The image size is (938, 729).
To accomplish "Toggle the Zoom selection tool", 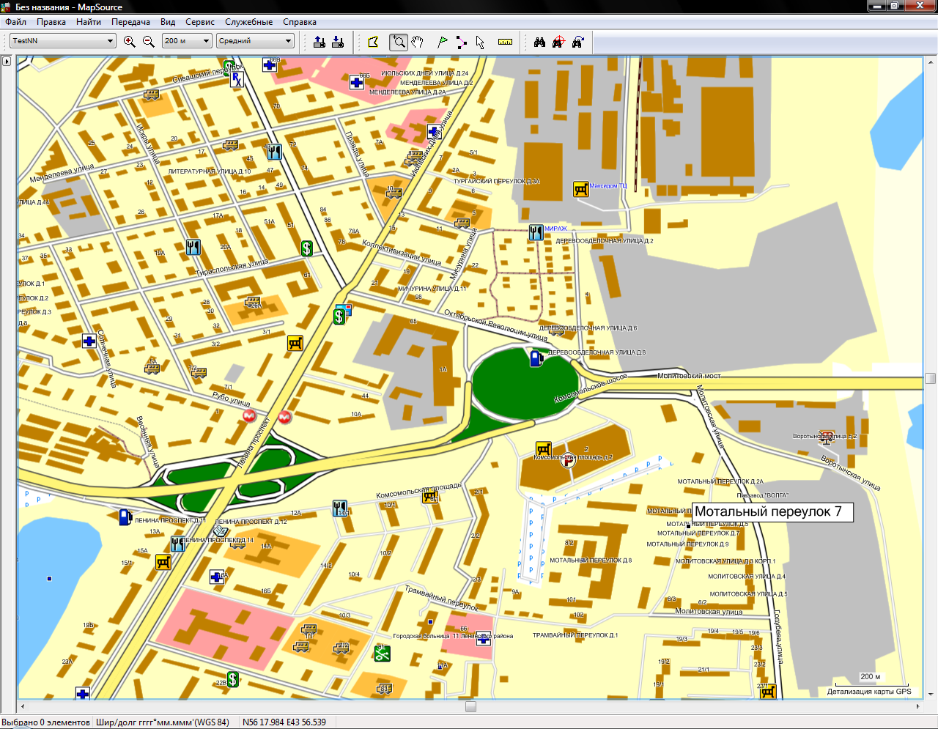I will point(399,41).
